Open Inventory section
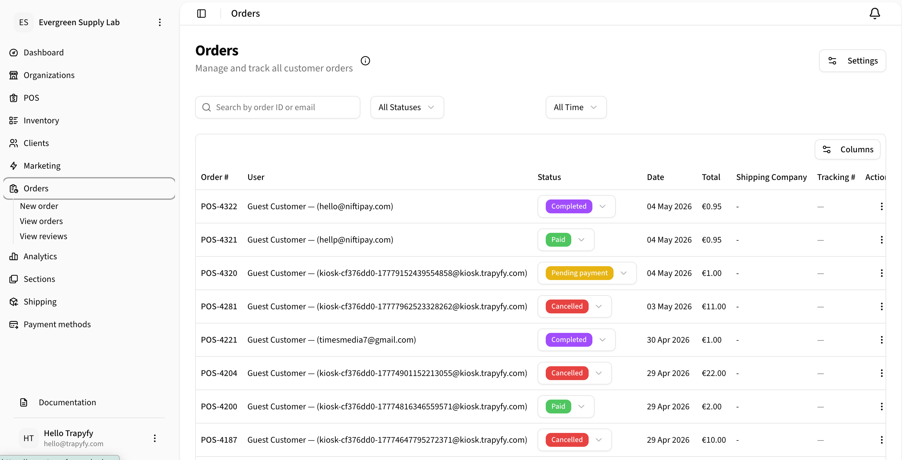902x460 pixels. click(x=89, y=121)
